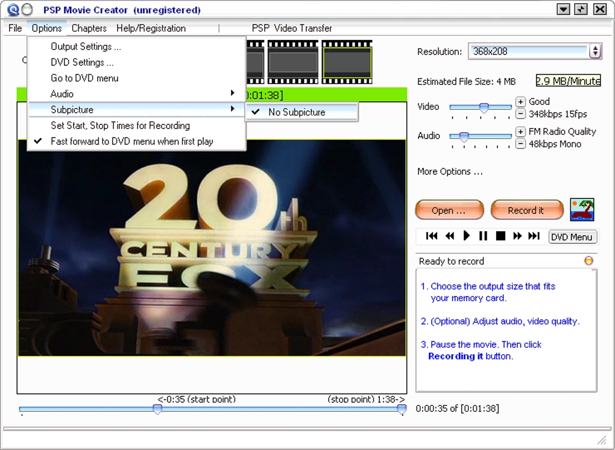Click the 'Ready to record' status text

[x=452, y=261]
